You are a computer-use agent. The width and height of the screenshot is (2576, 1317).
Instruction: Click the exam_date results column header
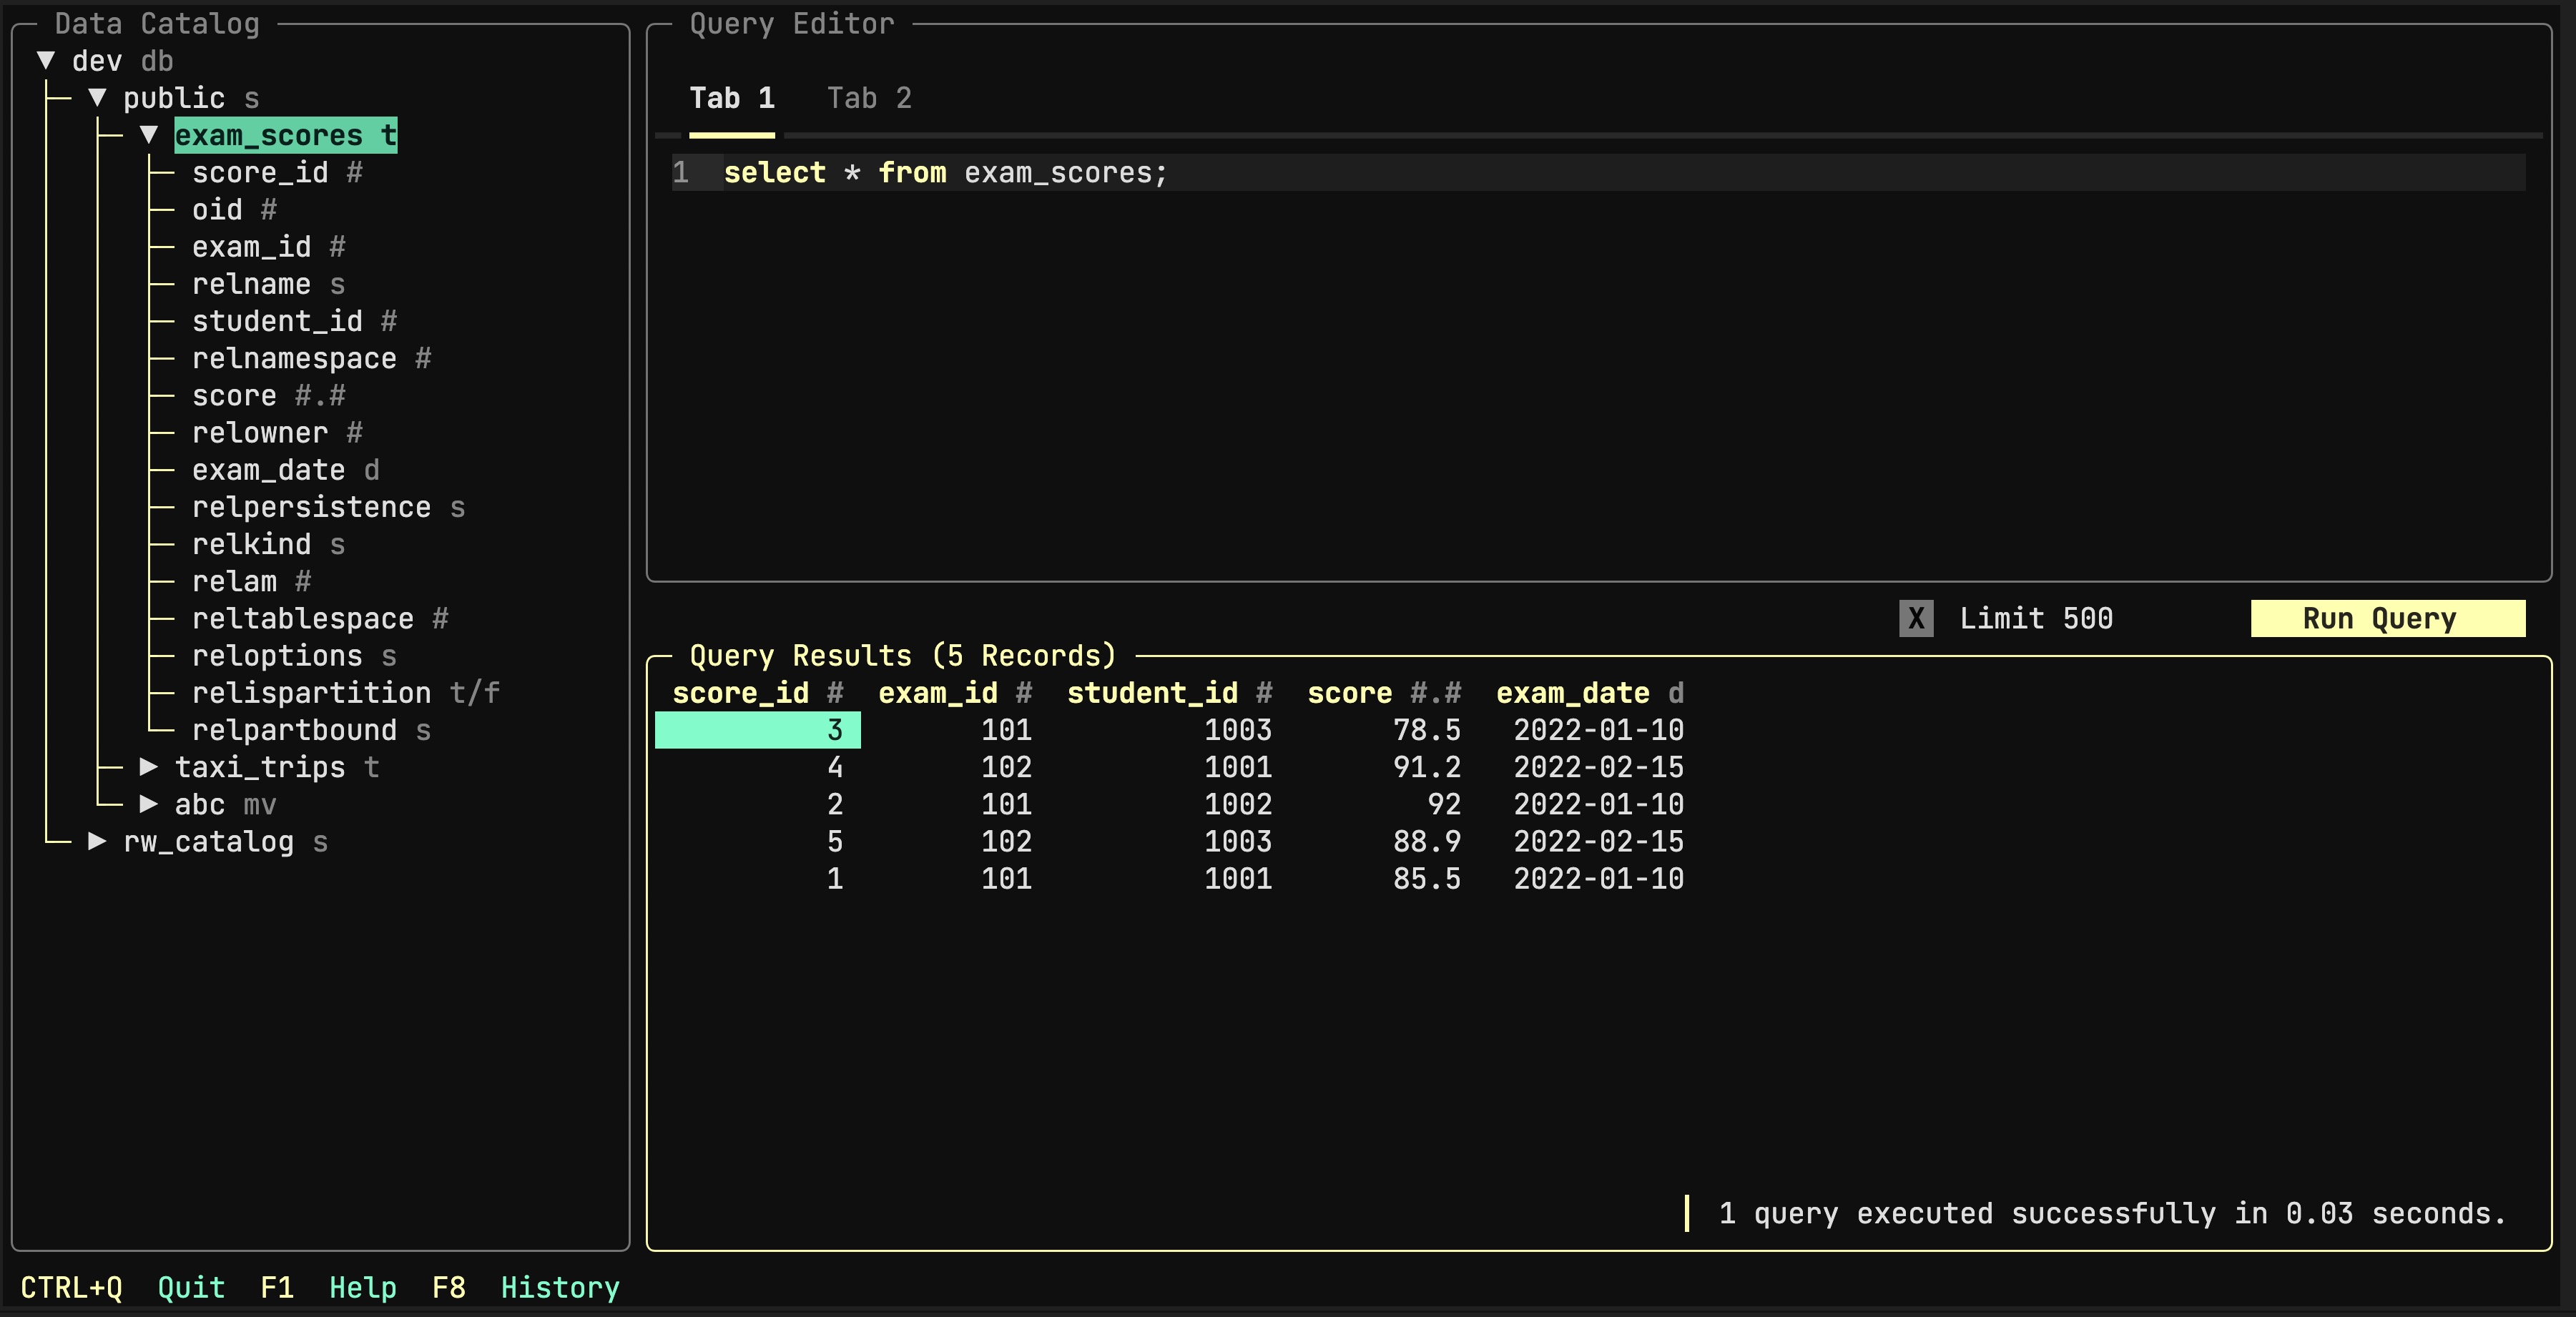(x=1572, y=693)
